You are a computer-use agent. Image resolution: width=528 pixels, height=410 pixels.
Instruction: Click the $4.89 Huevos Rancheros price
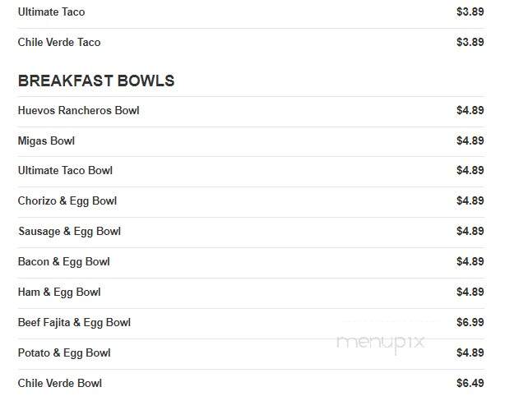[x=470, y=110]
